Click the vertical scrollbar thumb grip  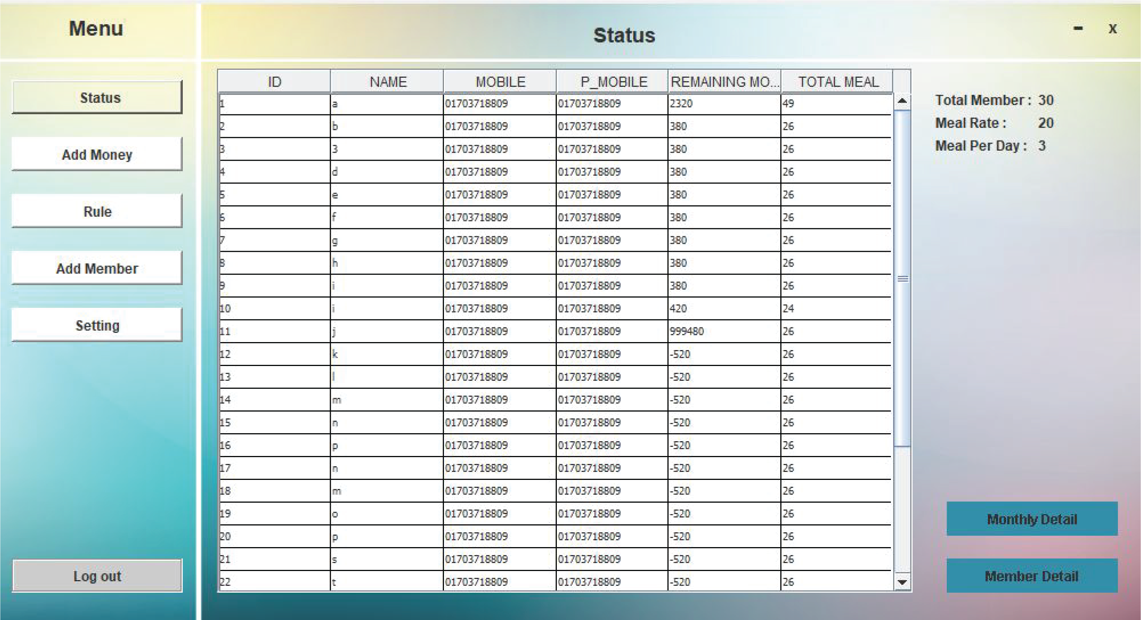pos(902,279)
